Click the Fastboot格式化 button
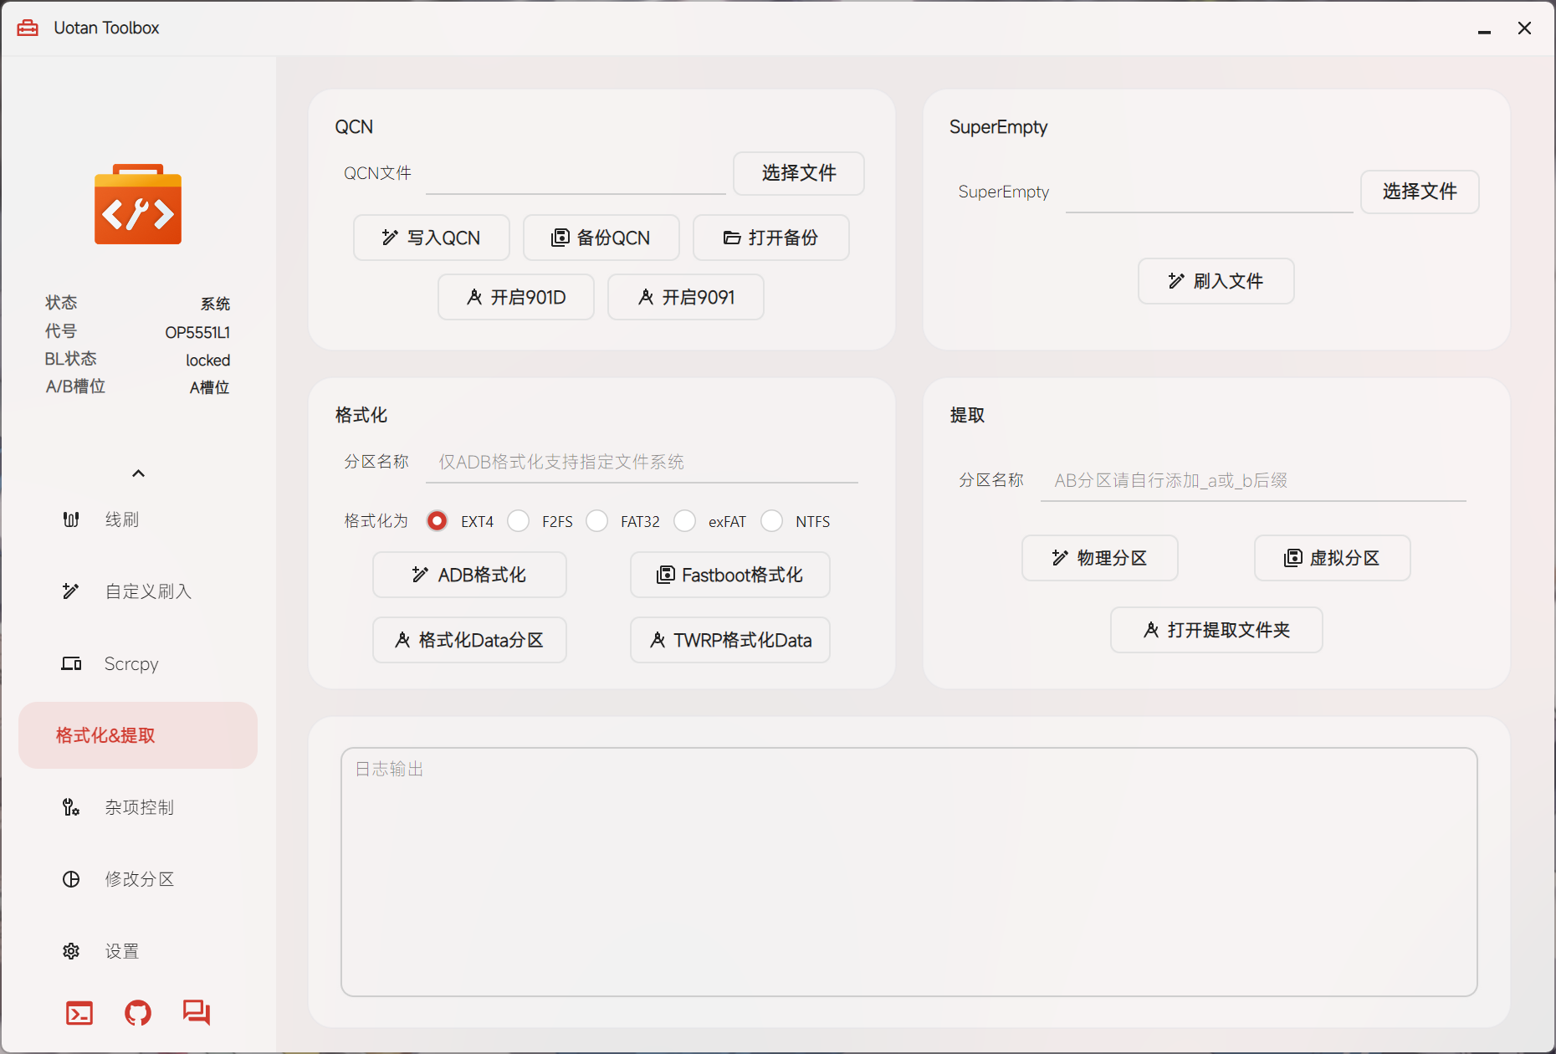Viewport: 1556px width, 1054px height. pos(729,575)
